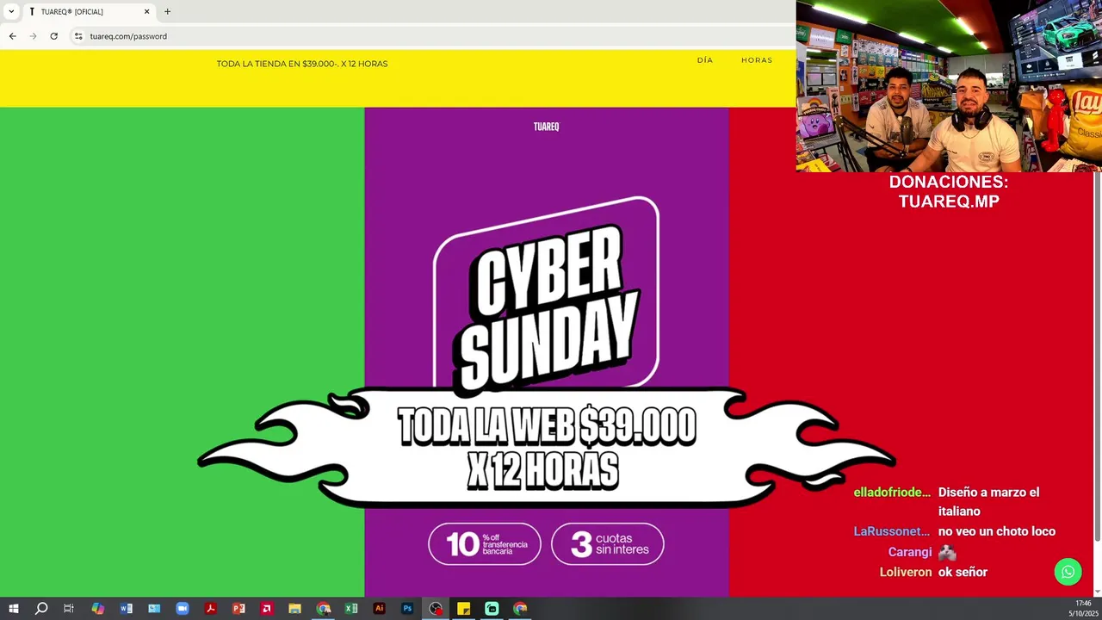View site information icon in address bar
1102x620 pixels.
coord(78,36)
